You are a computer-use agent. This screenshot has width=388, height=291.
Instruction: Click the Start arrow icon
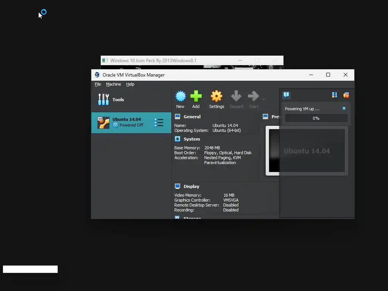[x=253, y=96]
